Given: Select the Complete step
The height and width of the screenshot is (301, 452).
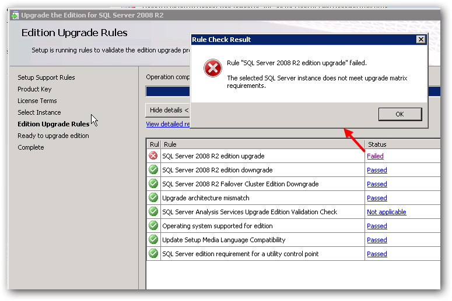Looking at the screenshot, I should (x=31, y=147).
